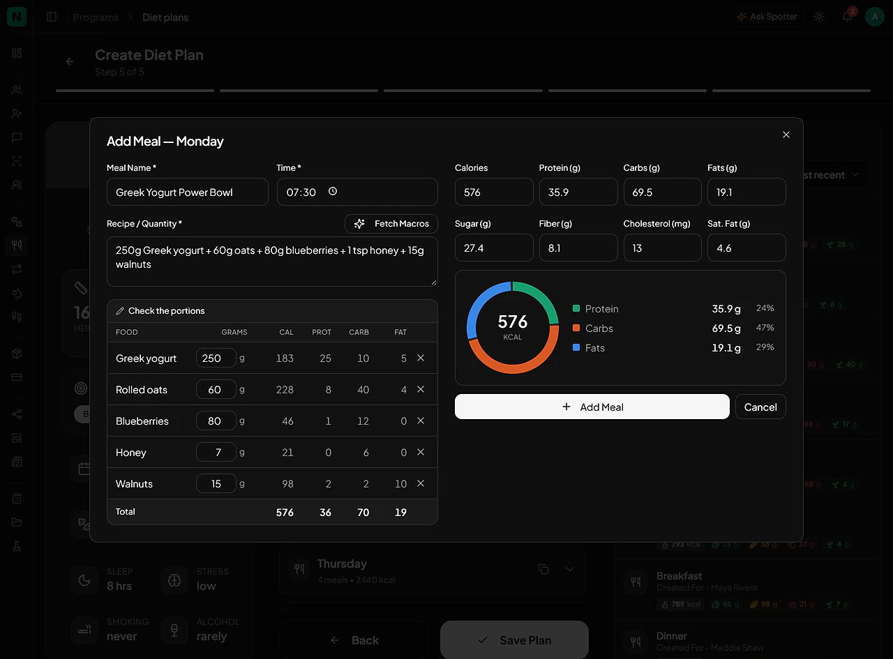This screenshot has width=893, height=659.
Task: Open the folder icon in sidebar
Action: click(x=17, y=522)
